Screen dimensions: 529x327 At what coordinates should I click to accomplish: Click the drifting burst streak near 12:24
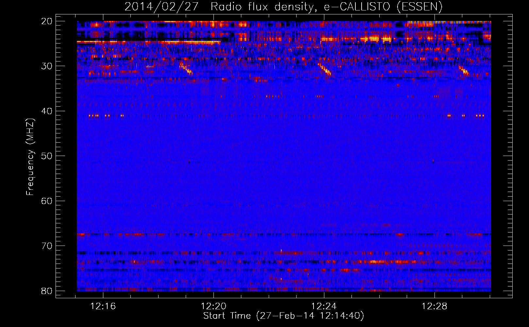(x=325, y=69)
